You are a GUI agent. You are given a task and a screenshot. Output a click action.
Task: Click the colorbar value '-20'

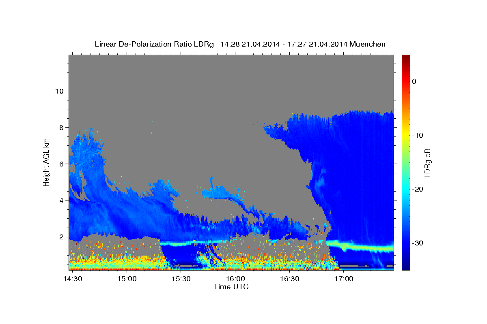coord(418,189)
